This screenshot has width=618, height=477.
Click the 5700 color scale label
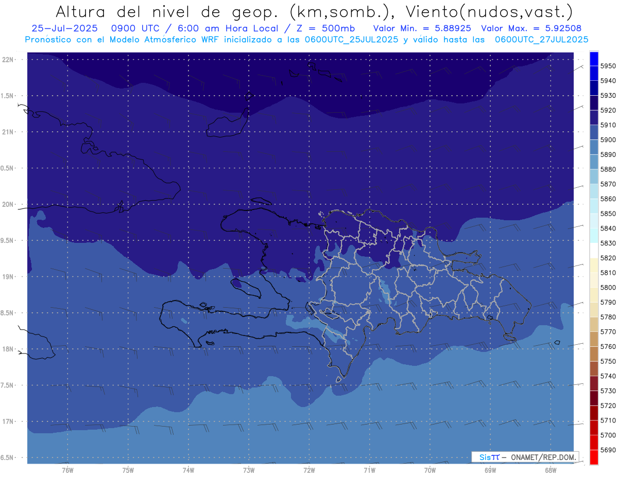point(608,435)
